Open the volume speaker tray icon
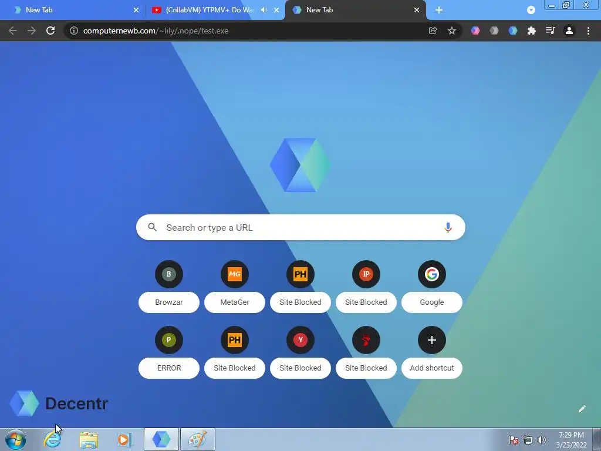Image resolution: width=601 pixels, height=451 pixels. click(542, 440)
